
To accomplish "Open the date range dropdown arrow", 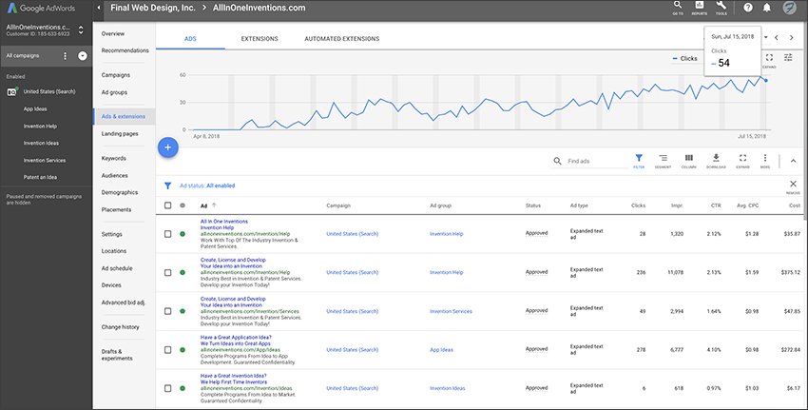I will (x=766, y=37).
